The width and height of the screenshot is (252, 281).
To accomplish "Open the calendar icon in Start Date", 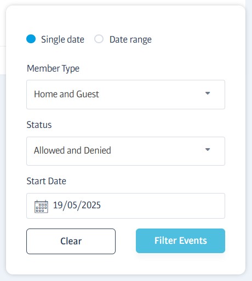I will click(41, 206).
